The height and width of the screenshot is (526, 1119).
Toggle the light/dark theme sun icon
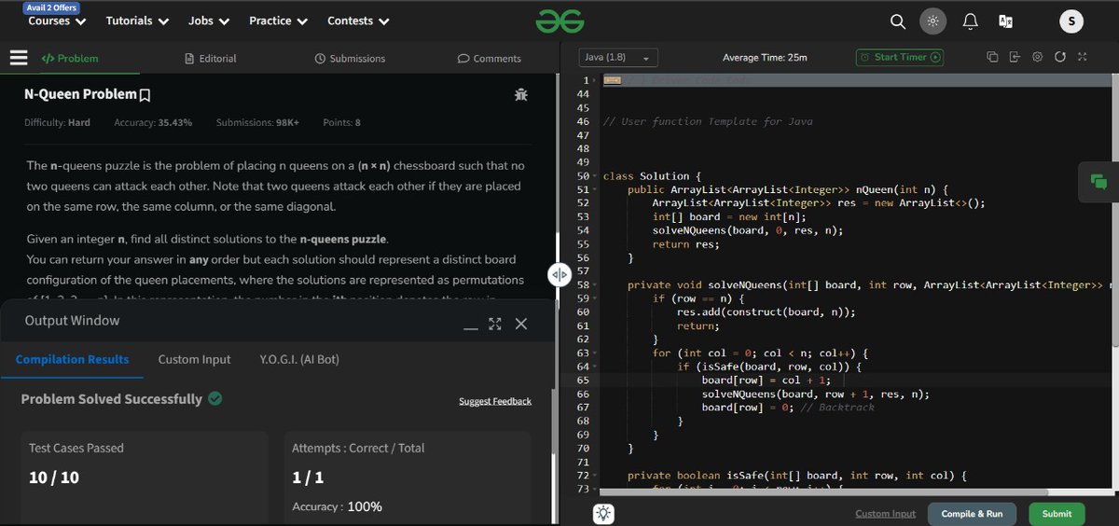coord(932,21)
